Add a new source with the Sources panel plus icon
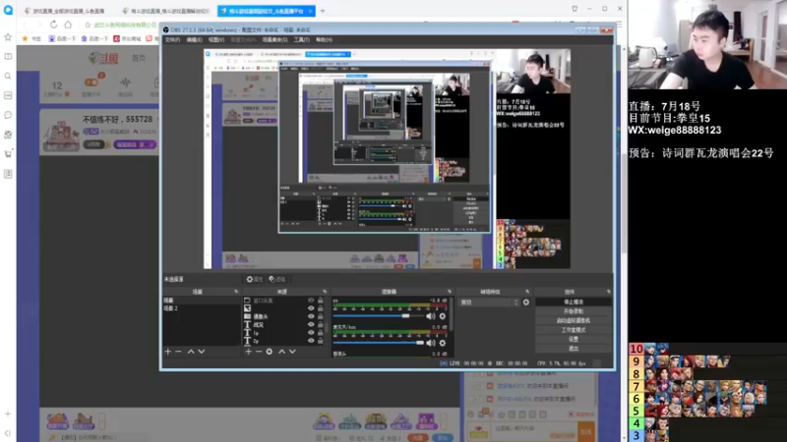The width and height of the screenshot is (787, 442). point(249,352)
